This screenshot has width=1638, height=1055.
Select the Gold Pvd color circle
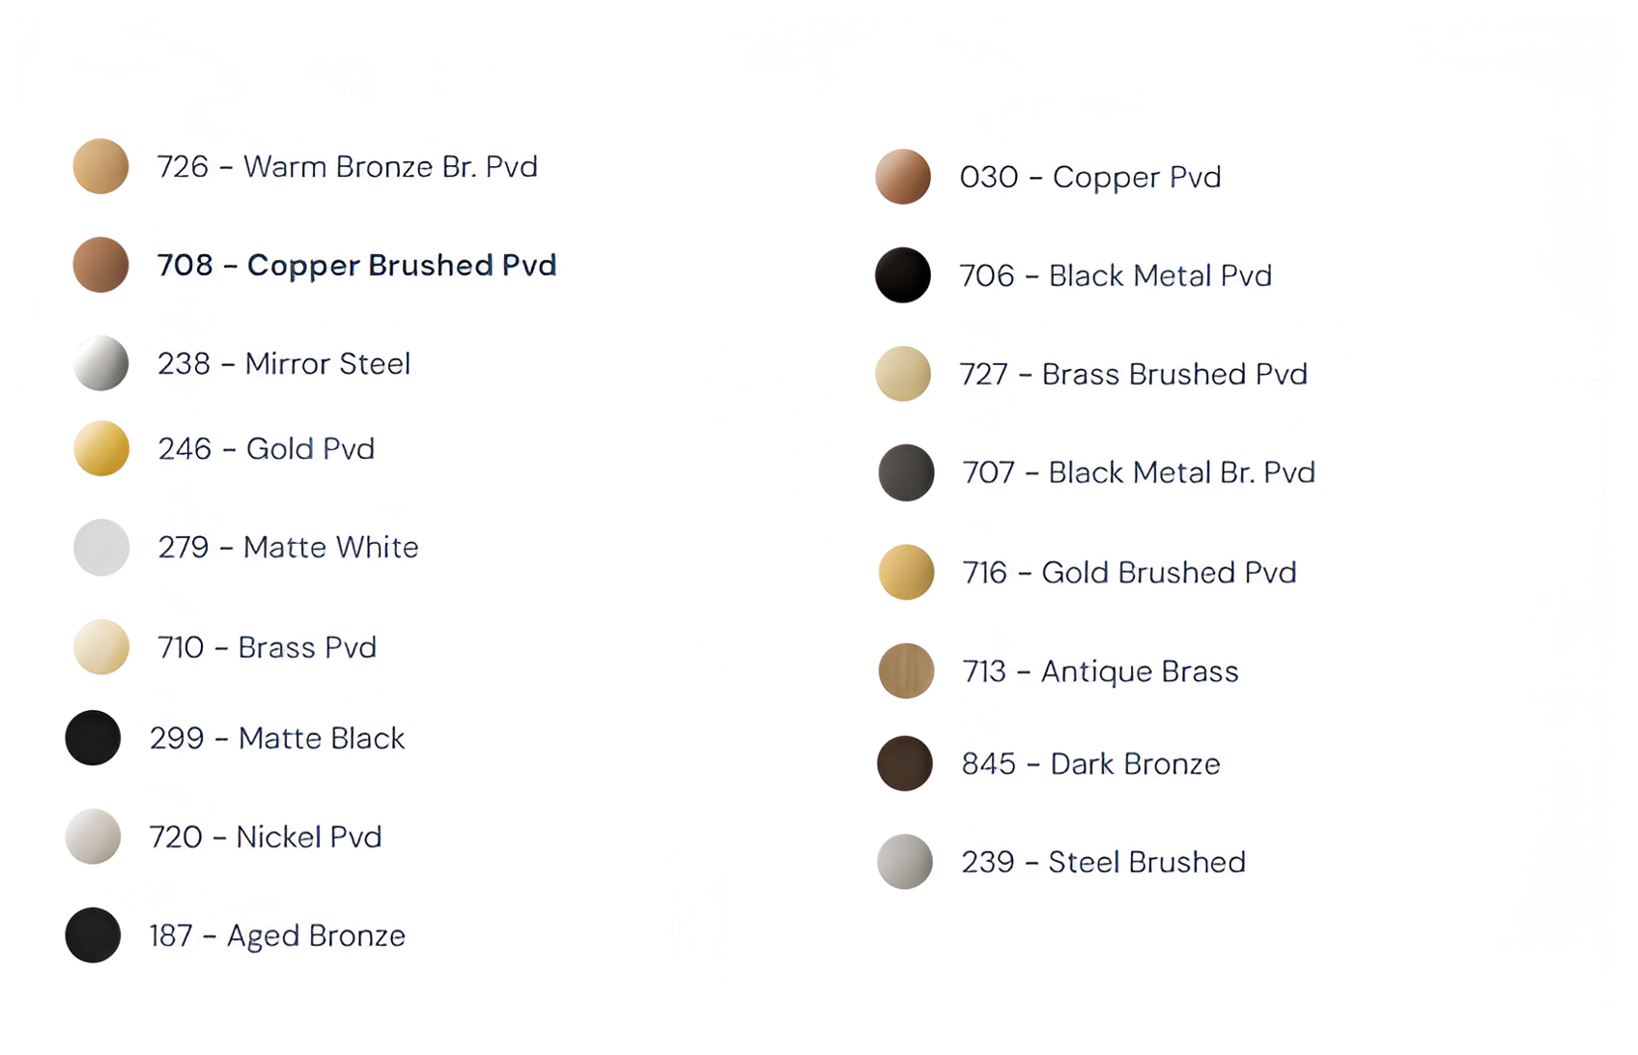coord(101,448)
